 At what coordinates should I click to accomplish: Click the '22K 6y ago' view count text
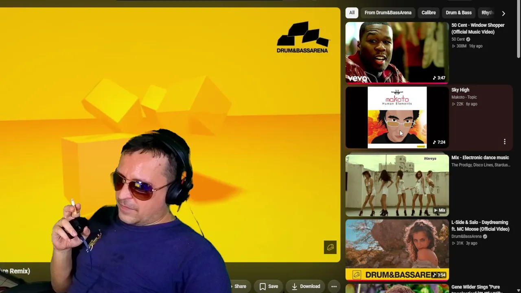[x=464, y=104]
